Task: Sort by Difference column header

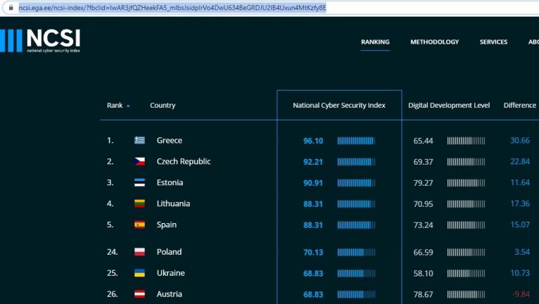Action: 520,106
